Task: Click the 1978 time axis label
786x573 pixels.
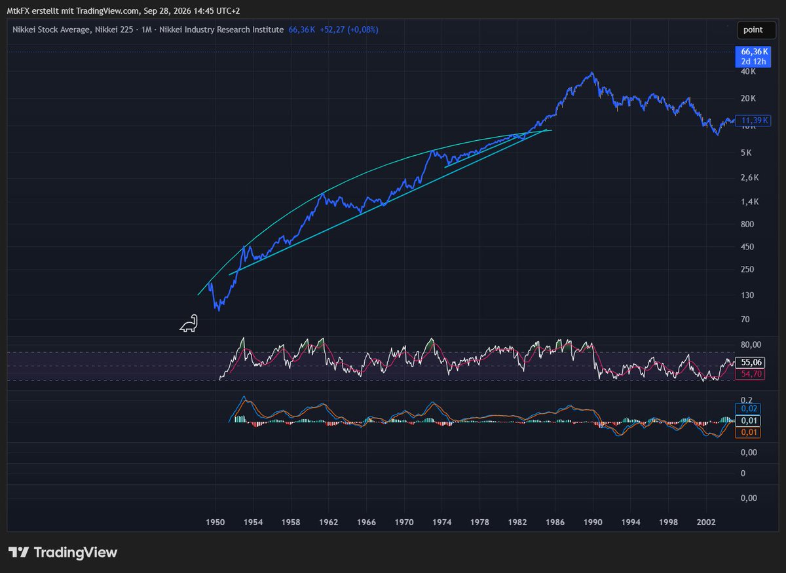Action: pos(480,522)
